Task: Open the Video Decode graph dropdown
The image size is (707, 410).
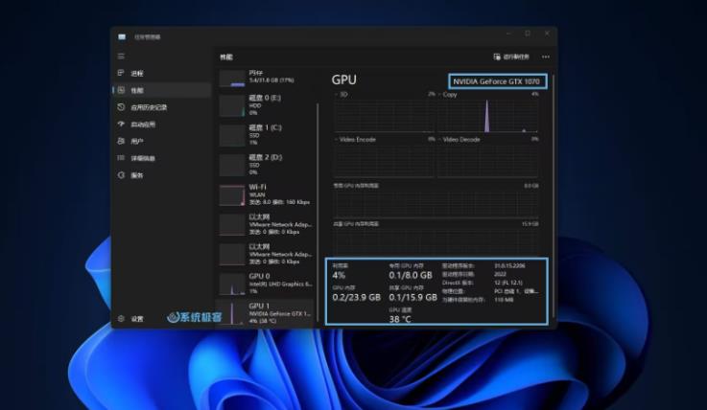Action: pyautogui.click(x=459, y=140)
